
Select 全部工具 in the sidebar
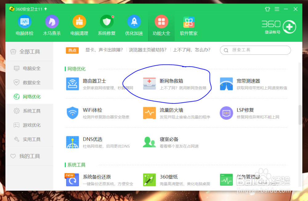tap(30, 52)
